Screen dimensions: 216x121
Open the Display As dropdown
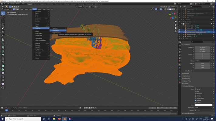click(203, 108)
